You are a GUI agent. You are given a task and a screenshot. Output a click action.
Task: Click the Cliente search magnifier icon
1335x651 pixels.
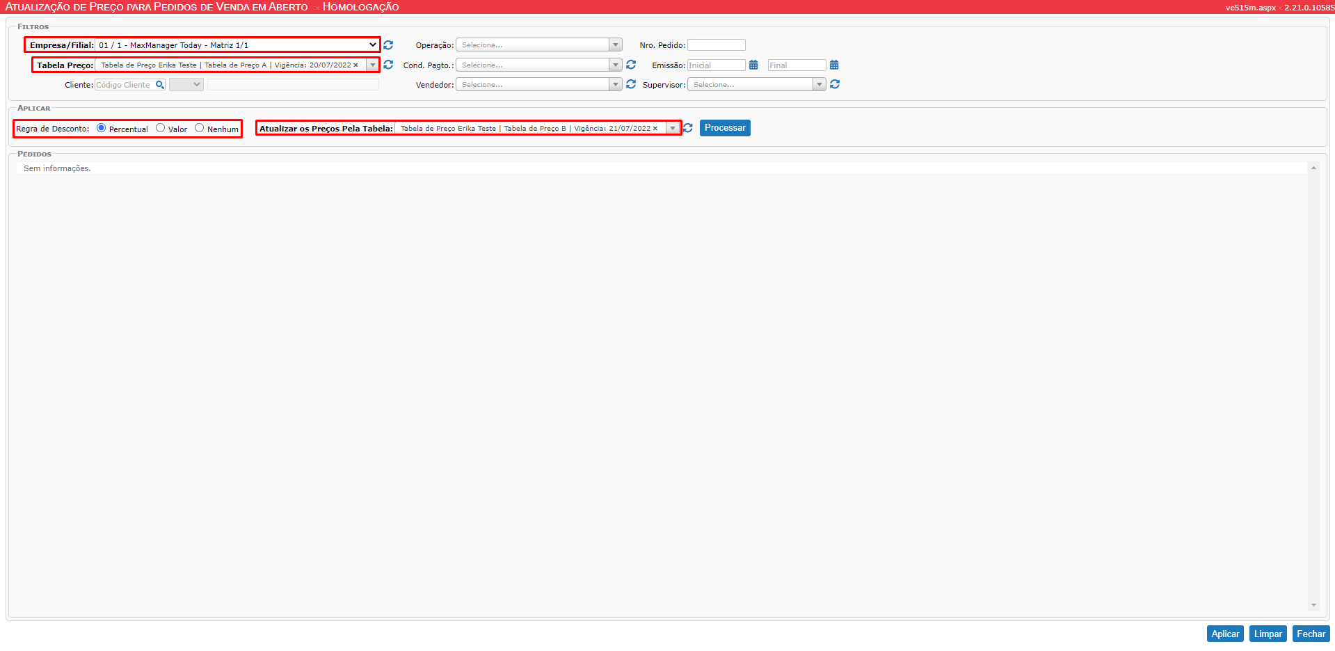[160, 85]
